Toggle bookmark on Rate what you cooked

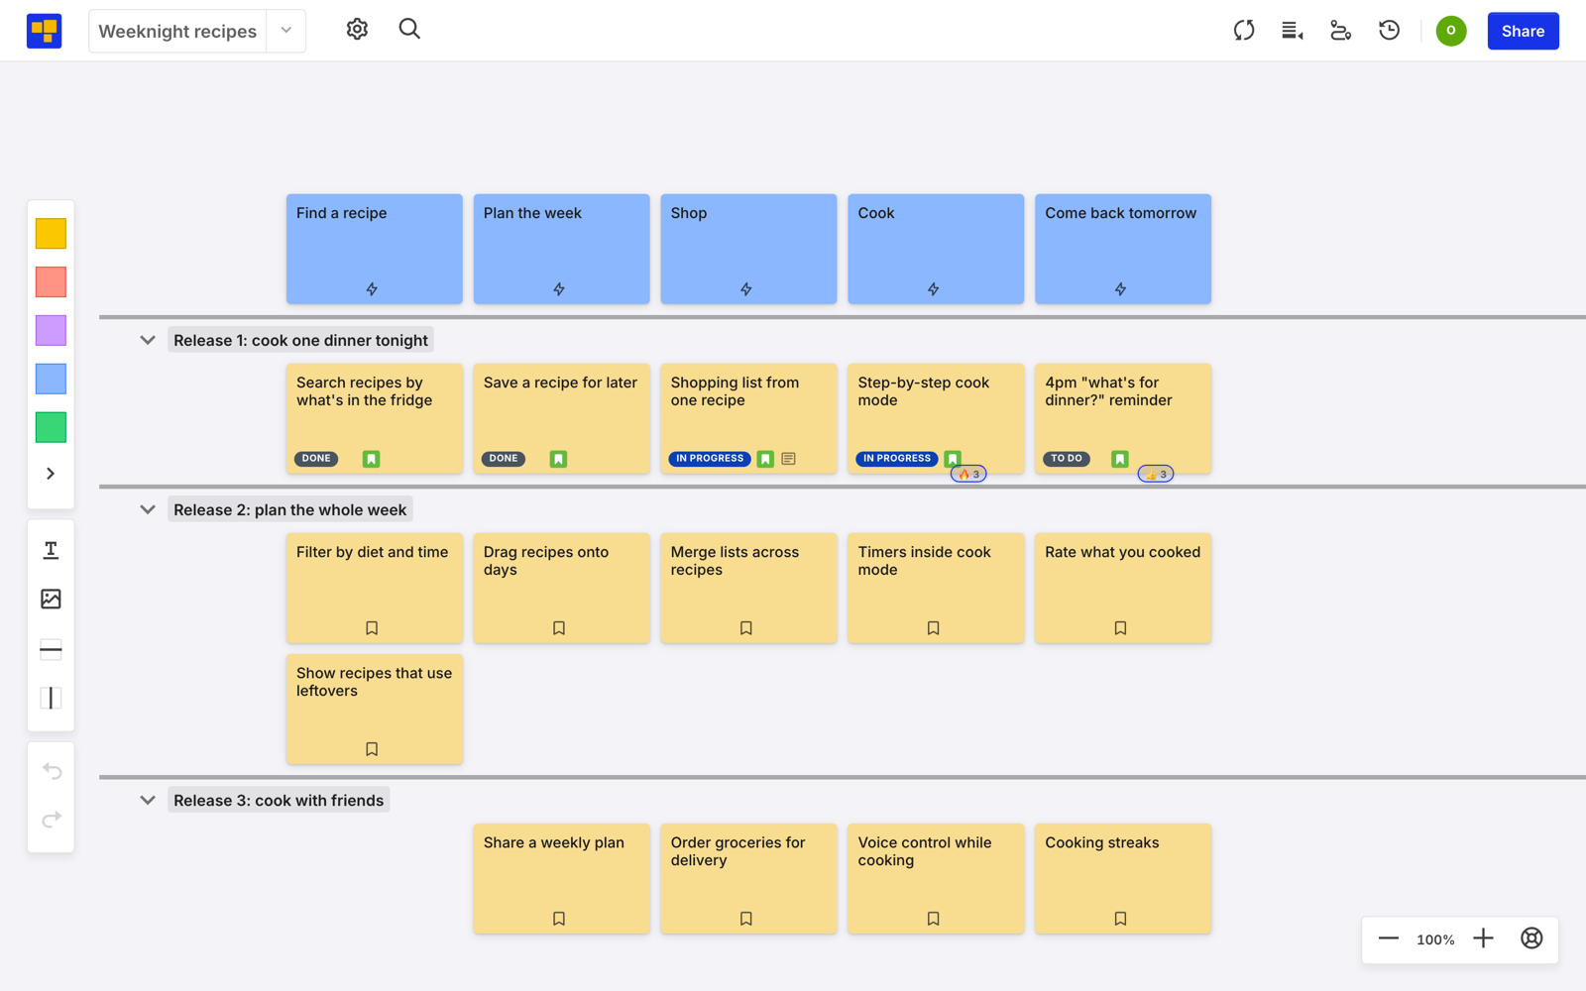pyautogui.click(x=1120, y=628)
